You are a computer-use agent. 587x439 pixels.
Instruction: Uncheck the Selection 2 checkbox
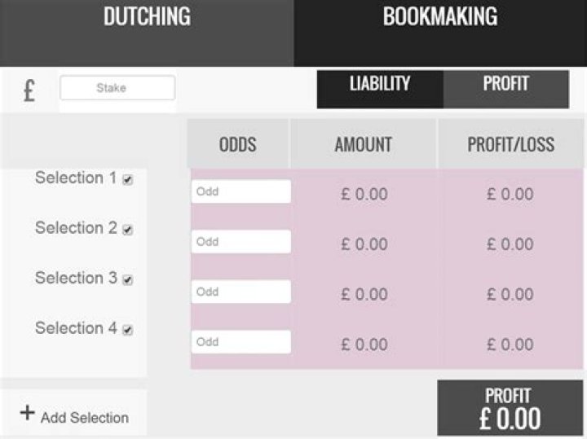click(x=127, y=230)
